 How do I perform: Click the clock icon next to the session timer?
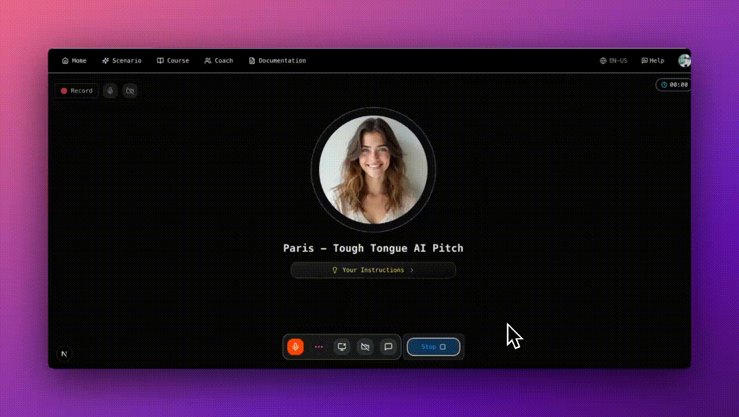tap(664, 85)
